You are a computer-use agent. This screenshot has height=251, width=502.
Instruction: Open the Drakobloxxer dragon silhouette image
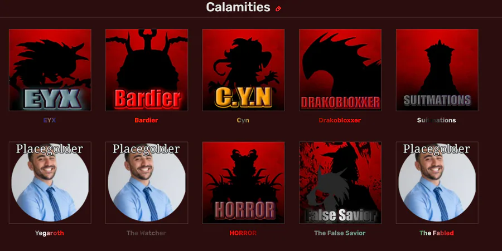(340, 70)
